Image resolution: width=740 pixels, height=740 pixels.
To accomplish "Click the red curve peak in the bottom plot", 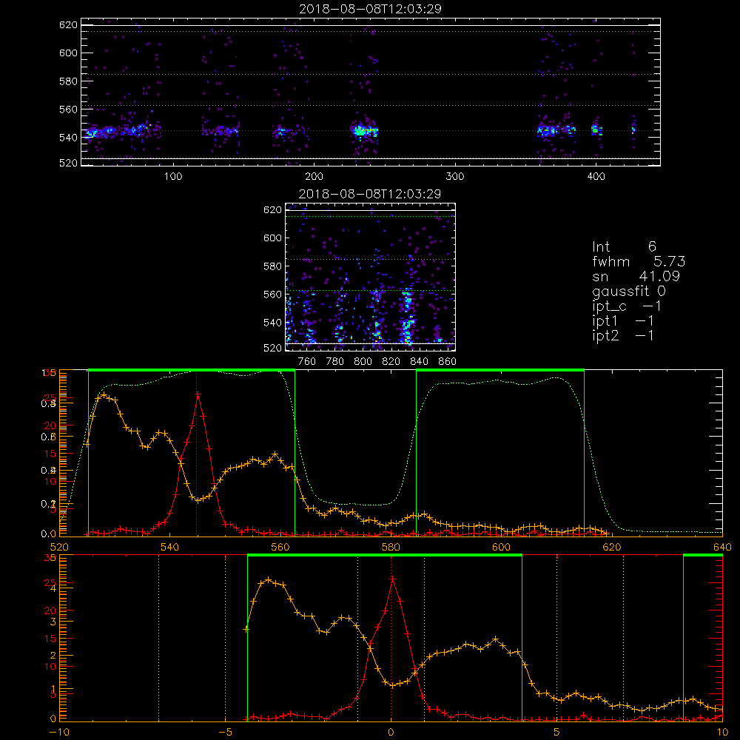I will tap(392, 579).
